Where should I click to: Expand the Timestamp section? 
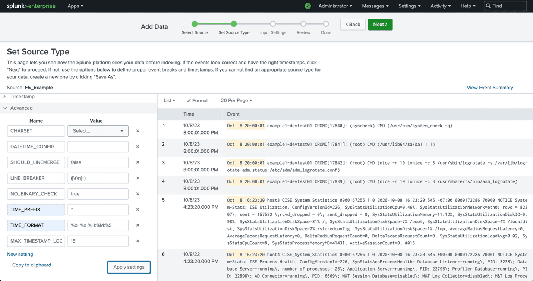click(22, 97)
